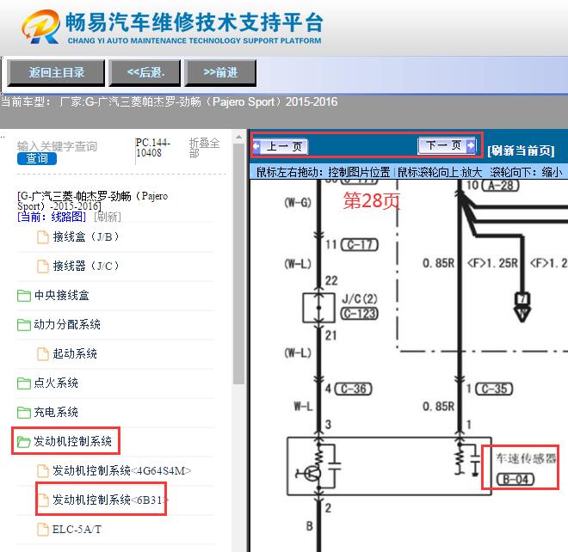Click the 接线器（J/C） page icon

coord(43,267)
